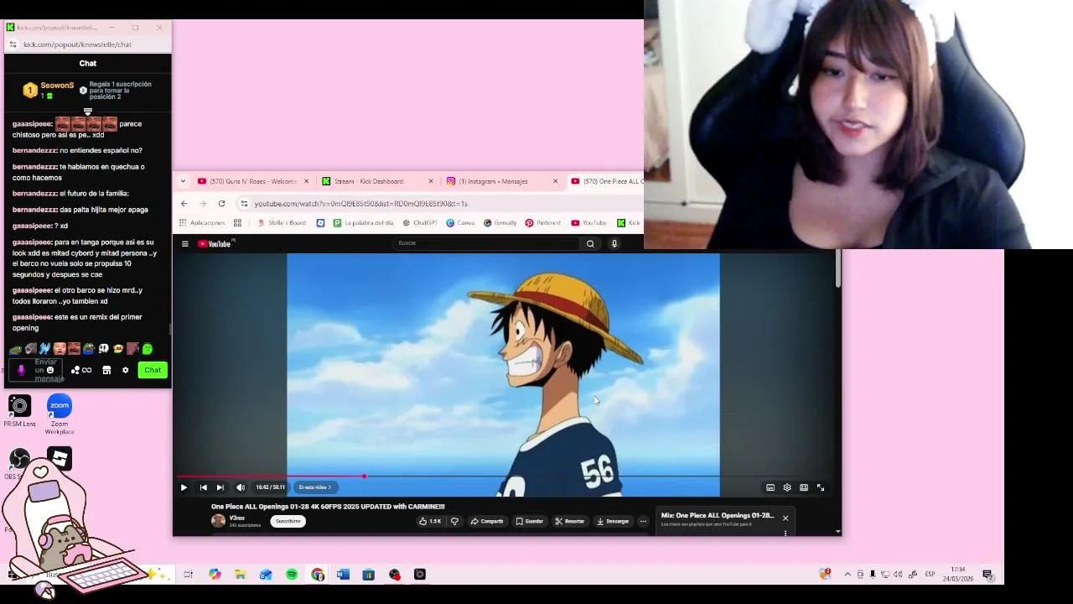Dislike the video with thumbs down
Viewport: 1073px width, 604px height.
coord(454,521)
